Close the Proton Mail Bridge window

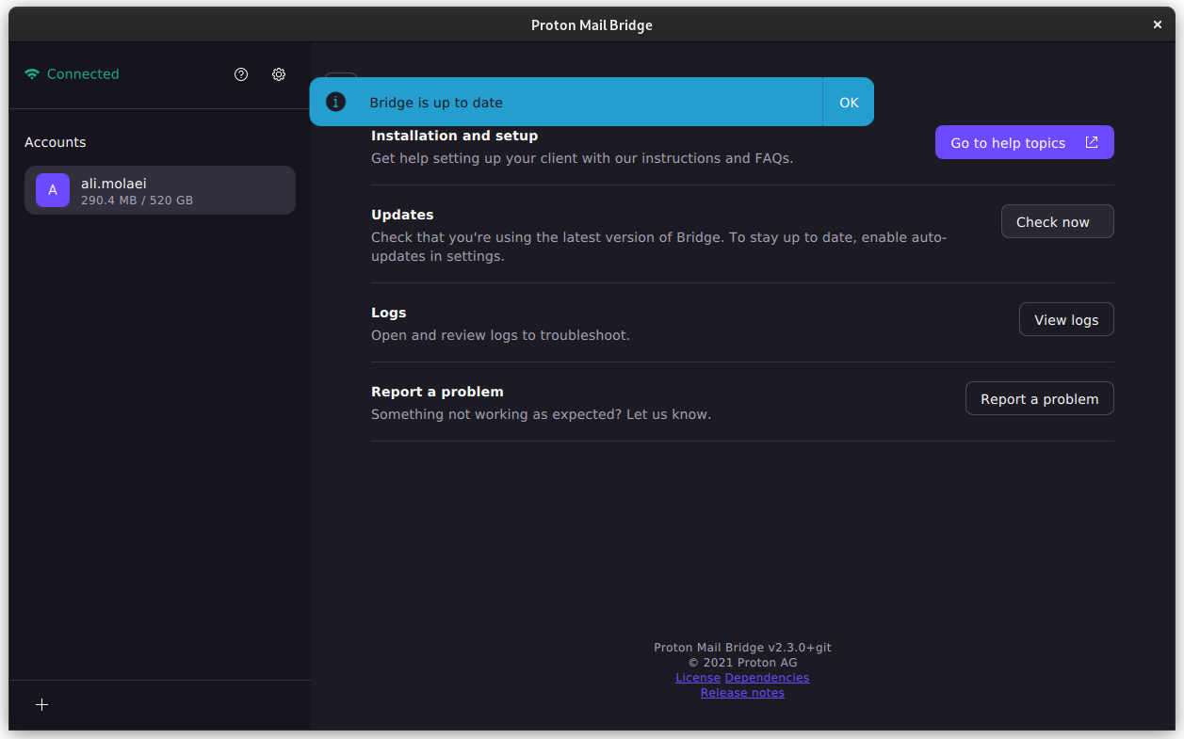pos(1158,25)
